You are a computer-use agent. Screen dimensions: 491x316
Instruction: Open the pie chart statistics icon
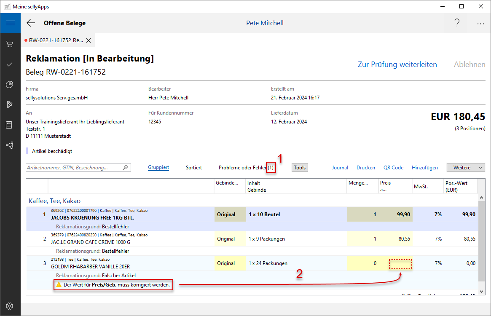pos(9,85)
